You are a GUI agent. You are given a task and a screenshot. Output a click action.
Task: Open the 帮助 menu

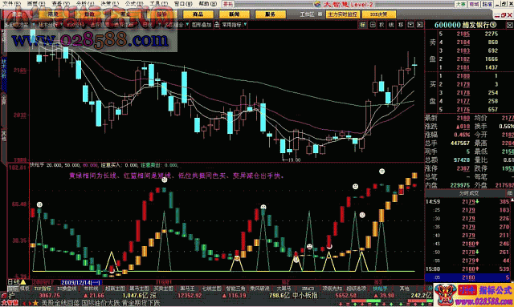207,4
